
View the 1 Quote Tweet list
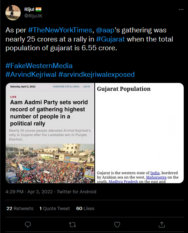pyautogui.click(x=54, y=209)
